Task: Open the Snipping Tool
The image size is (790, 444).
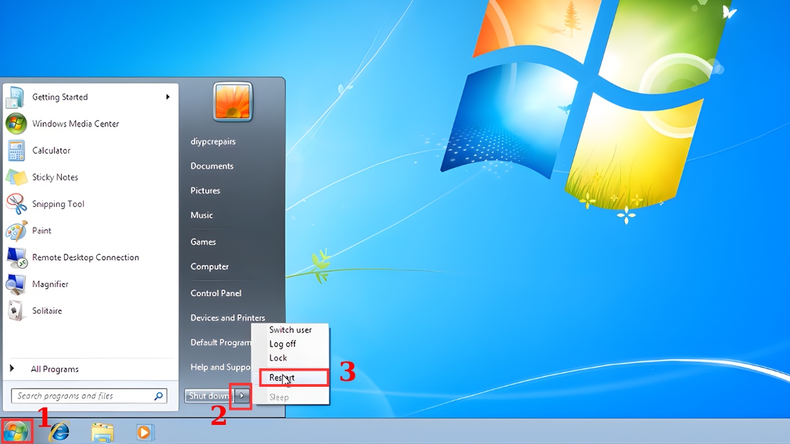Action: point(58,204)
